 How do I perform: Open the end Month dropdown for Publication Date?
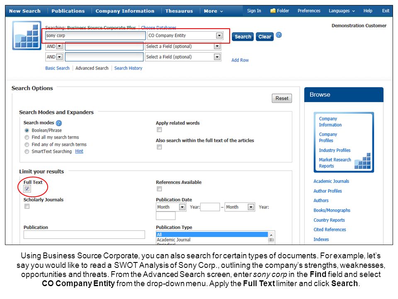click(251, 207)
